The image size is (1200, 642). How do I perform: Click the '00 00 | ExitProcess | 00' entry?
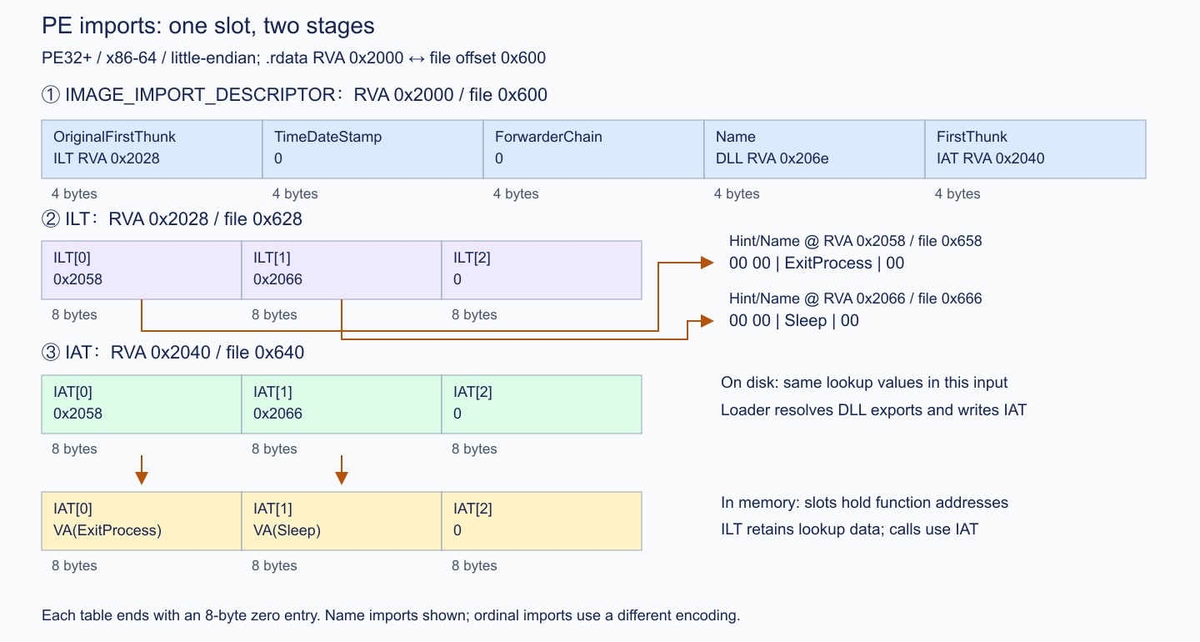[x=817, y=263]
